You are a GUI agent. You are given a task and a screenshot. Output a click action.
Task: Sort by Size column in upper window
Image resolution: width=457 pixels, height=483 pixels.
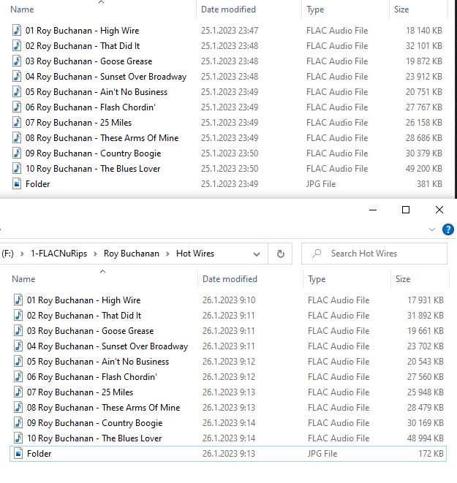pos(401,9)
